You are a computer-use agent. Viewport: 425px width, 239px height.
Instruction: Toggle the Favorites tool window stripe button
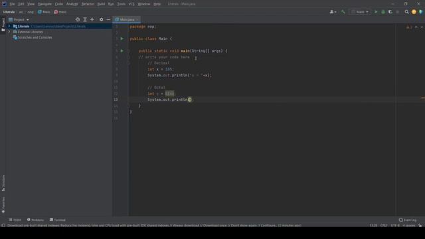pos(3,205)
